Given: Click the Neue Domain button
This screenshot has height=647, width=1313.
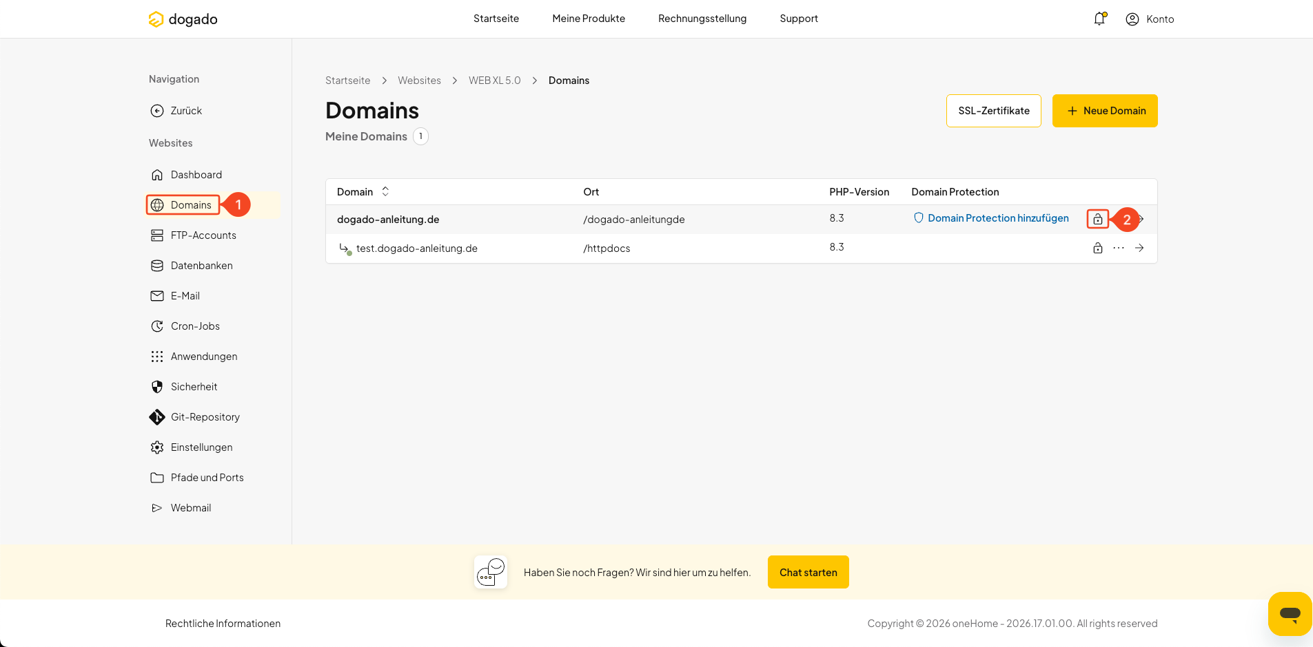Looking at the screenshot, I should 1105,111.
